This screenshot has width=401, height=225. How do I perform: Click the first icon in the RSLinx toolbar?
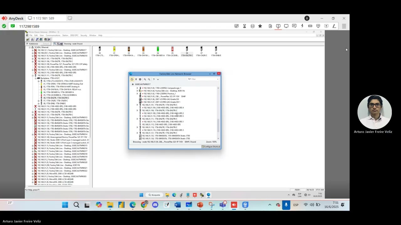28,39
